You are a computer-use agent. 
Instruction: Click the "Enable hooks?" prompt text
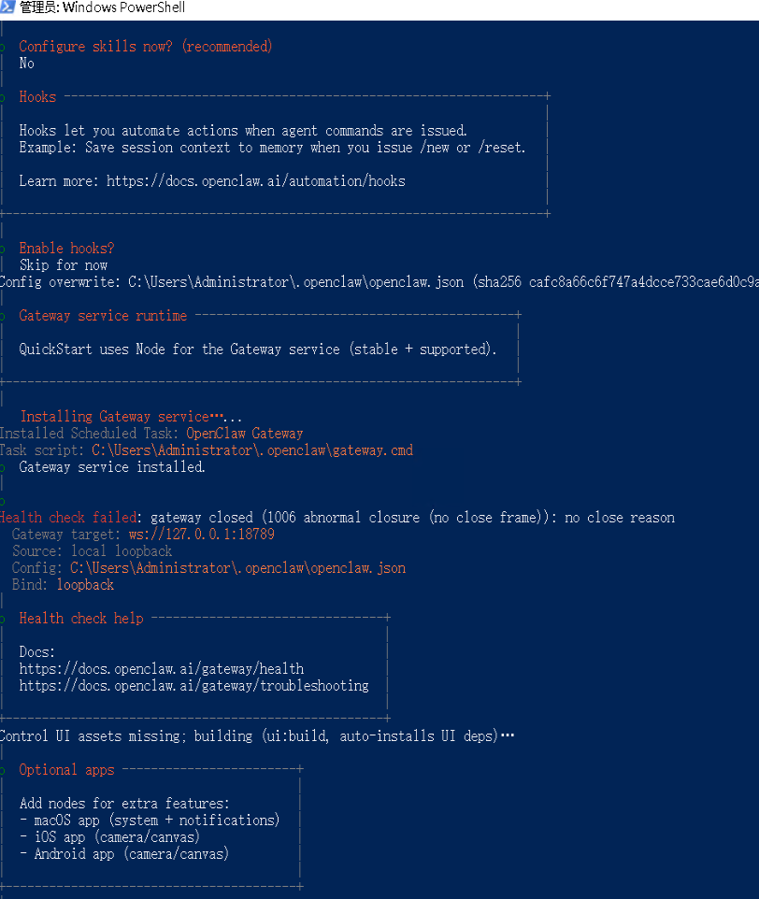[66, 249]
